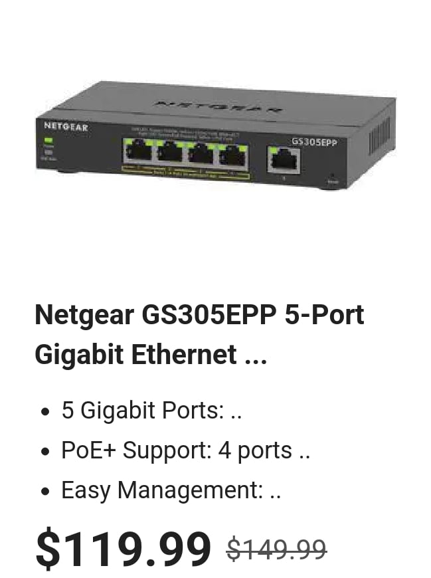The width and height of the screenshot is (431, 578).
Task: Expand the truncated title ellipsis after Ethernet
Action: click(256, 355)
